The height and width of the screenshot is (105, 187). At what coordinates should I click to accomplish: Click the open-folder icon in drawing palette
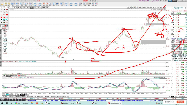pyautogui.click(x=4, y=22)
